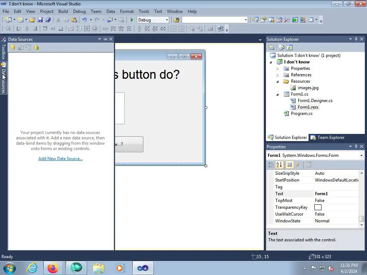This screenshot has height=275, width=367.
Task: Open the Debug menu
Action: point(79,11)
